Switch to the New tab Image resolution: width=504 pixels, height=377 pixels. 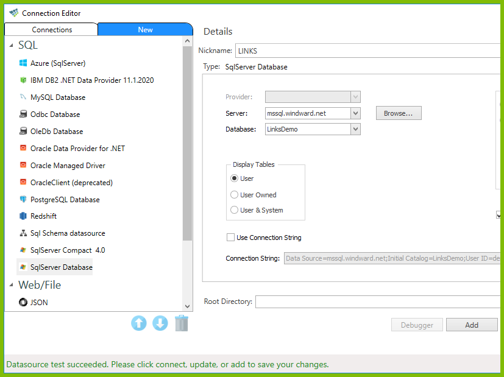[x=145, y=30]
